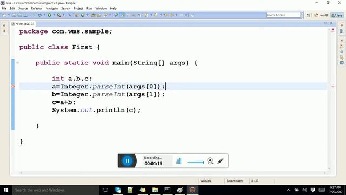The image size is (346, 195).
Task: Open the Refactor menu
Action: pos(37,9)
